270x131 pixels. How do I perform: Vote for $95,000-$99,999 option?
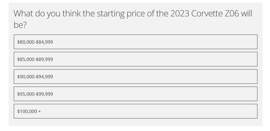[136, 94]
